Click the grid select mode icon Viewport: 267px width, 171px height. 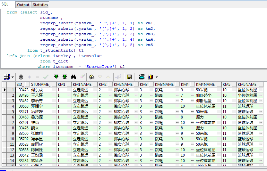tap(6, 77)
